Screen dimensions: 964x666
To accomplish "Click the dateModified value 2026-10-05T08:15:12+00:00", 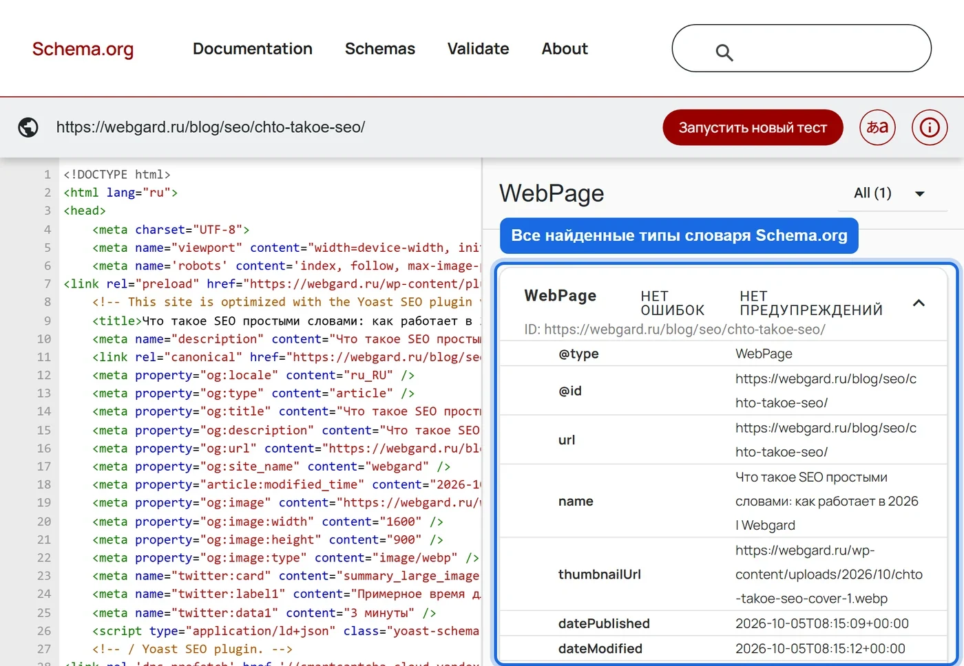I will (820, 649).
